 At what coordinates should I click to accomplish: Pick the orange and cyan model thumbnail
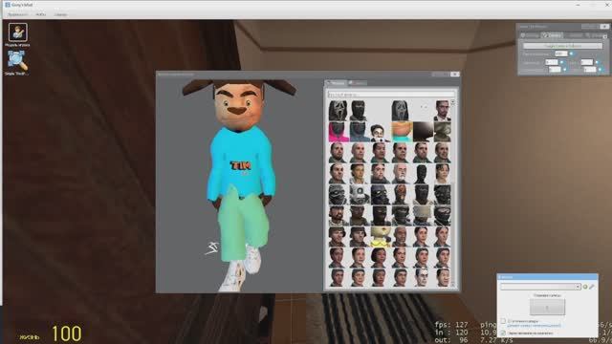click(402, 132)
